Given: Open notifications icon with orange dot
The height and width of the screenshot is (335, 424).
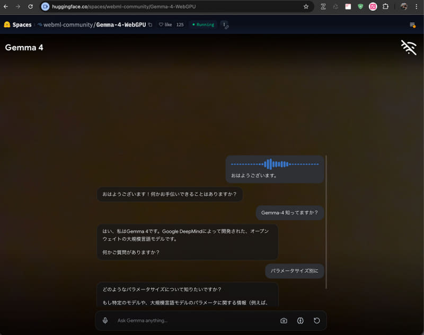Looking at the screenshot, I should tap(413, 24).
